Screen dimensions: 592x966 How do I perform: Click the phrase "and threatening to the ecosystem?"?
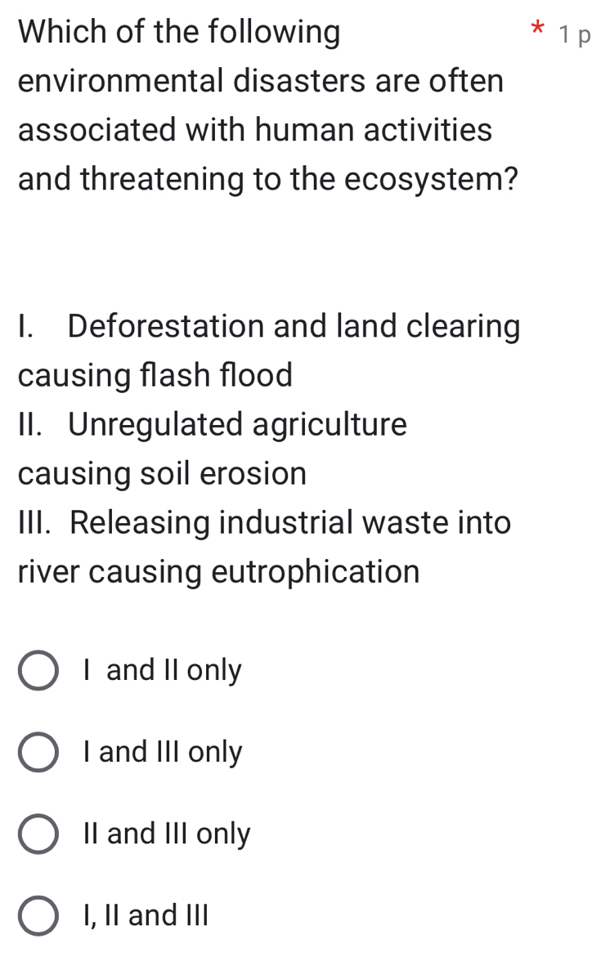tap(270, 179)
